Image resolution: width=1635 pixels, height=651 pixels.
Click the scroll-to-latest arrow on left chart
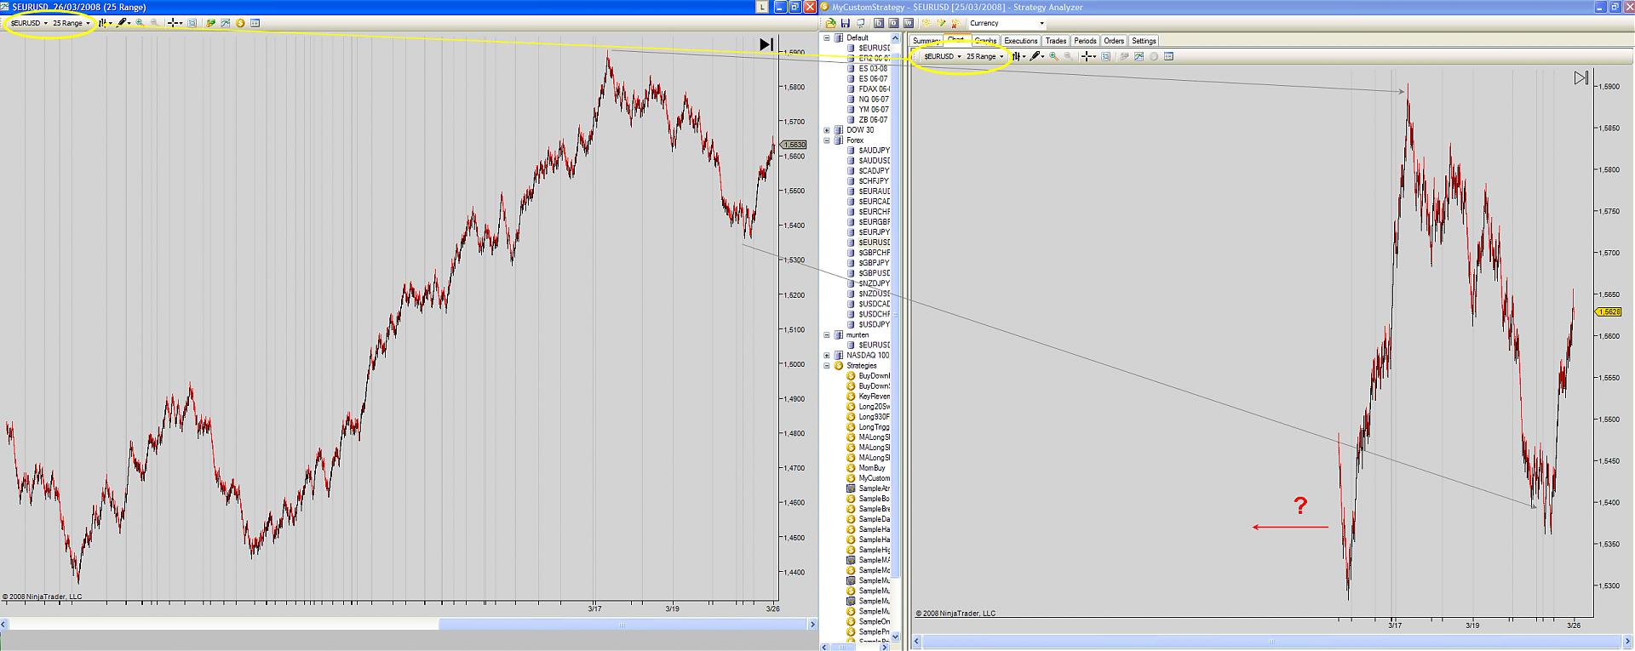click(766, 44)
